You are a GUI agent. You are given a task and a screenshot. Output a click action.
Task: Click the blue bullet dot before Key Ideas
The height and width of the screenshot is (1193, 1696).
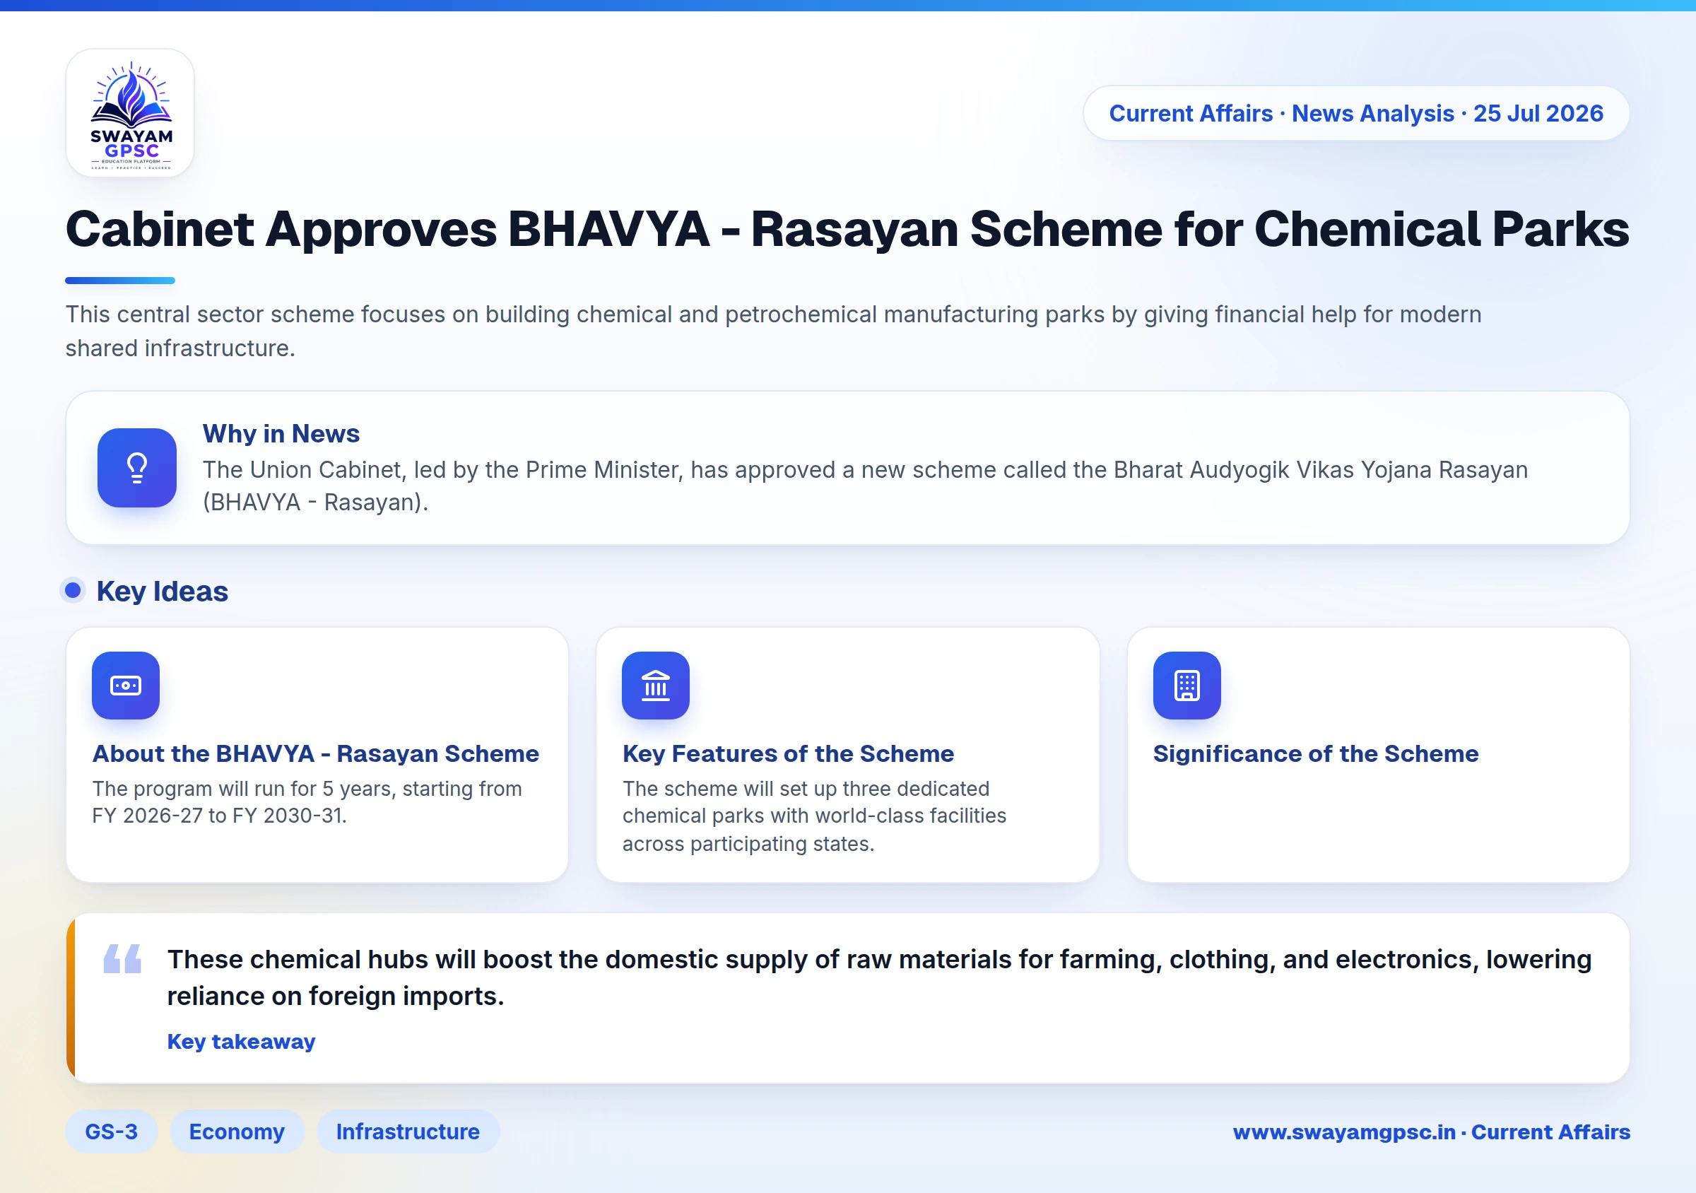pos(72,590)
